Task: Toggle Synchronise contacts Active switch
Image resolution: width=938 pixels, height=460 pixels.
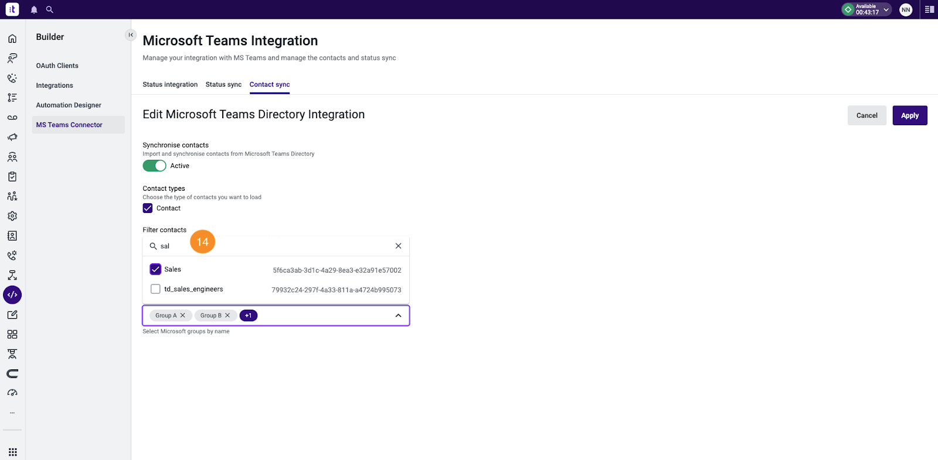Action: (154, 166)
